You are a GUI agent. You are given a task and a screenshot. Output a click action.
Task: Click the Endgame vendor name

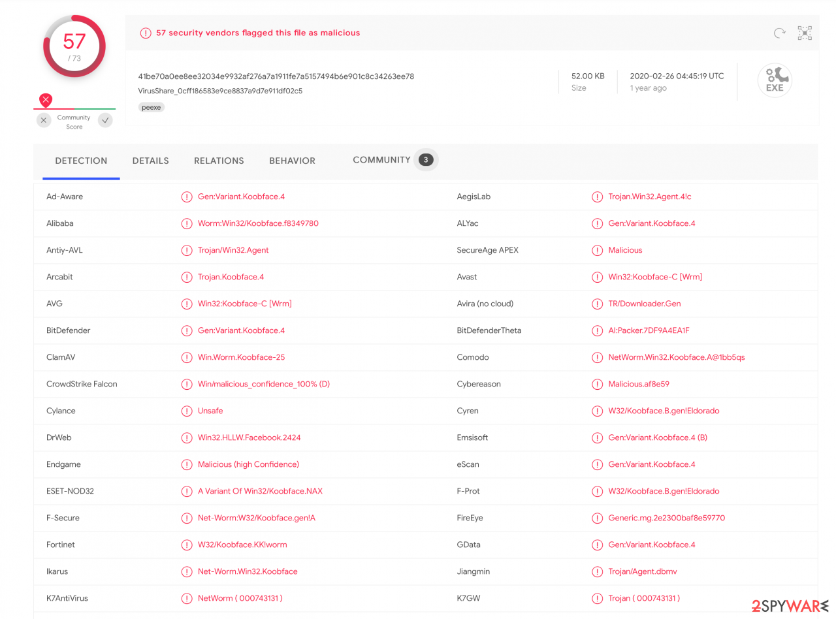coord(63,464)
